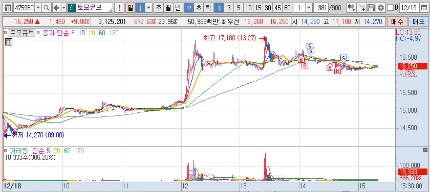Click the highlighted 1 next to 일

click(x=140, y=8)
